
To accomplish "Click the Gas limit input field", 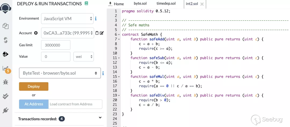I will tap(56, 45).
